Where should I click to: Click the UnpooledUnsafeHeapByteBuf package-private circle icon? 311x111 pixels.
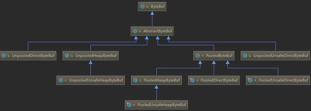tap(66, 81)
